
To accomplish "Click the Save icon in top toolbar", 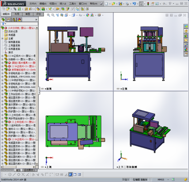I will pyautogui.click(x=120, y=4).
